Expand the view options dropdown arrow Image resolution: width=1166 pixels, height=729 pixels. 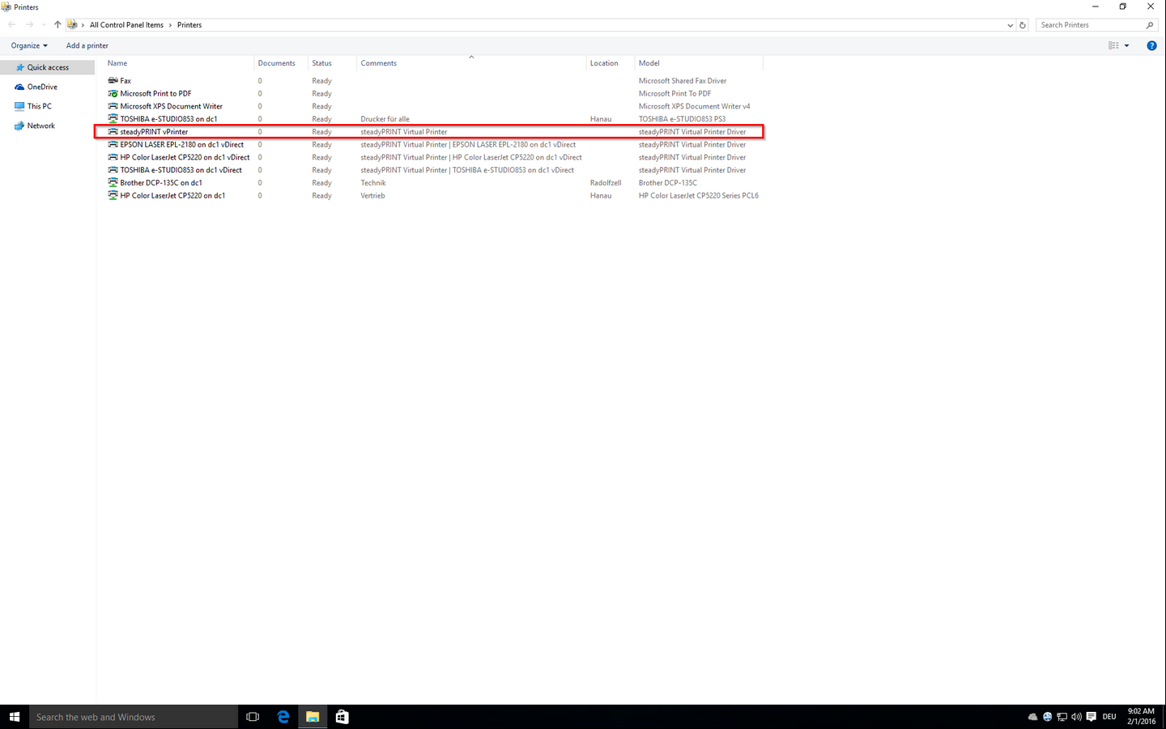tap(1126, 45)
